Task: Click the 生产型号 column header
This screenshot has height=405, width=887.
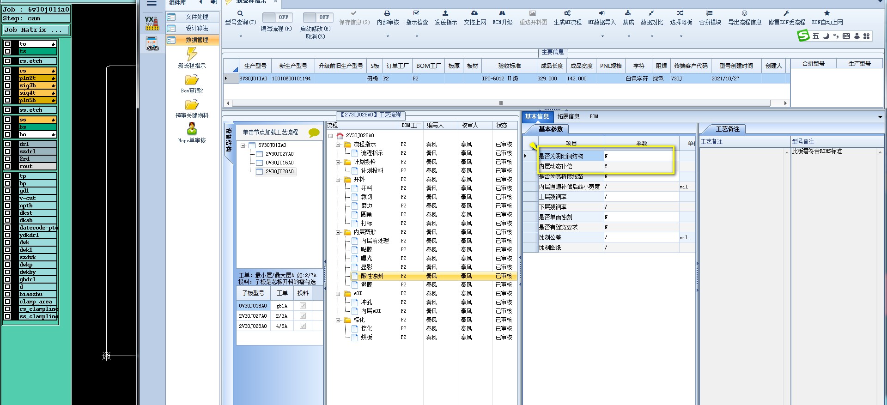Action: pyautogui.click(x=255, y=66)
